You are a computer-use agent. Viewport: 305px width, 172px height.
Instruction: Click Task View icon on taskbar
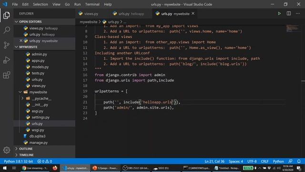coord(14,168)
